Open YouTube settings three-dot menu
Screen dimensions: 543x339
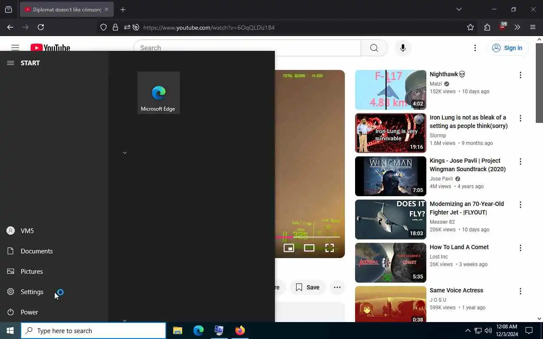click(x=475, y=48)
